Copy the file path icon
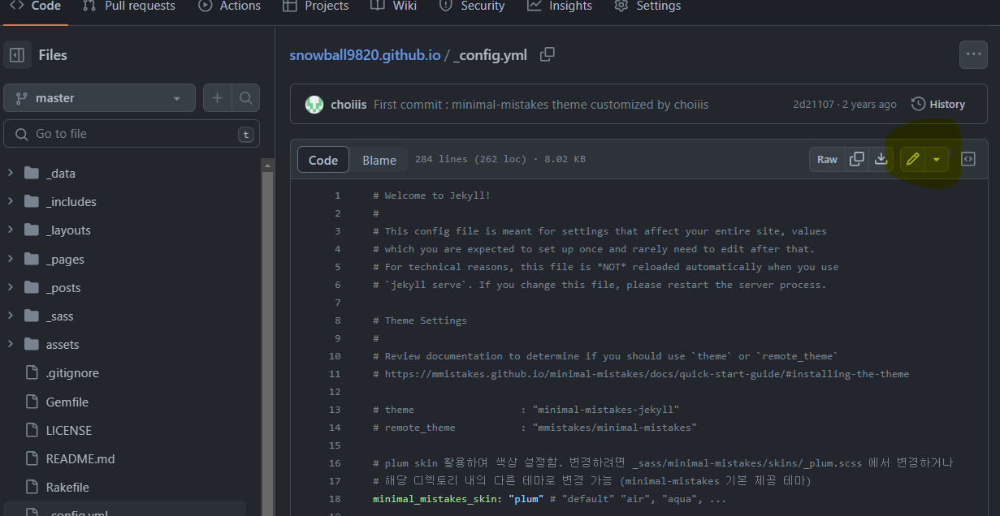Viewport: 1000px width, 516px height. (548, 54)
